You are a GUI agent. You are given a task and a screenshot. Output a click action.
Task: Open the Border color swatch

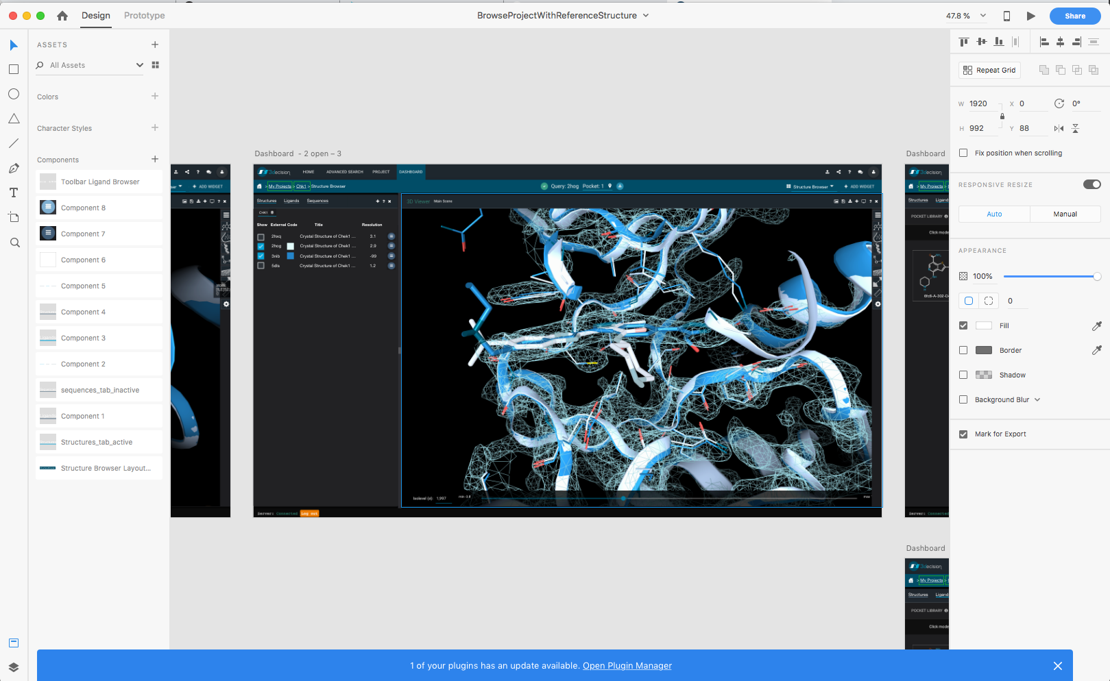pyautogui.click(x=983, y=350)
